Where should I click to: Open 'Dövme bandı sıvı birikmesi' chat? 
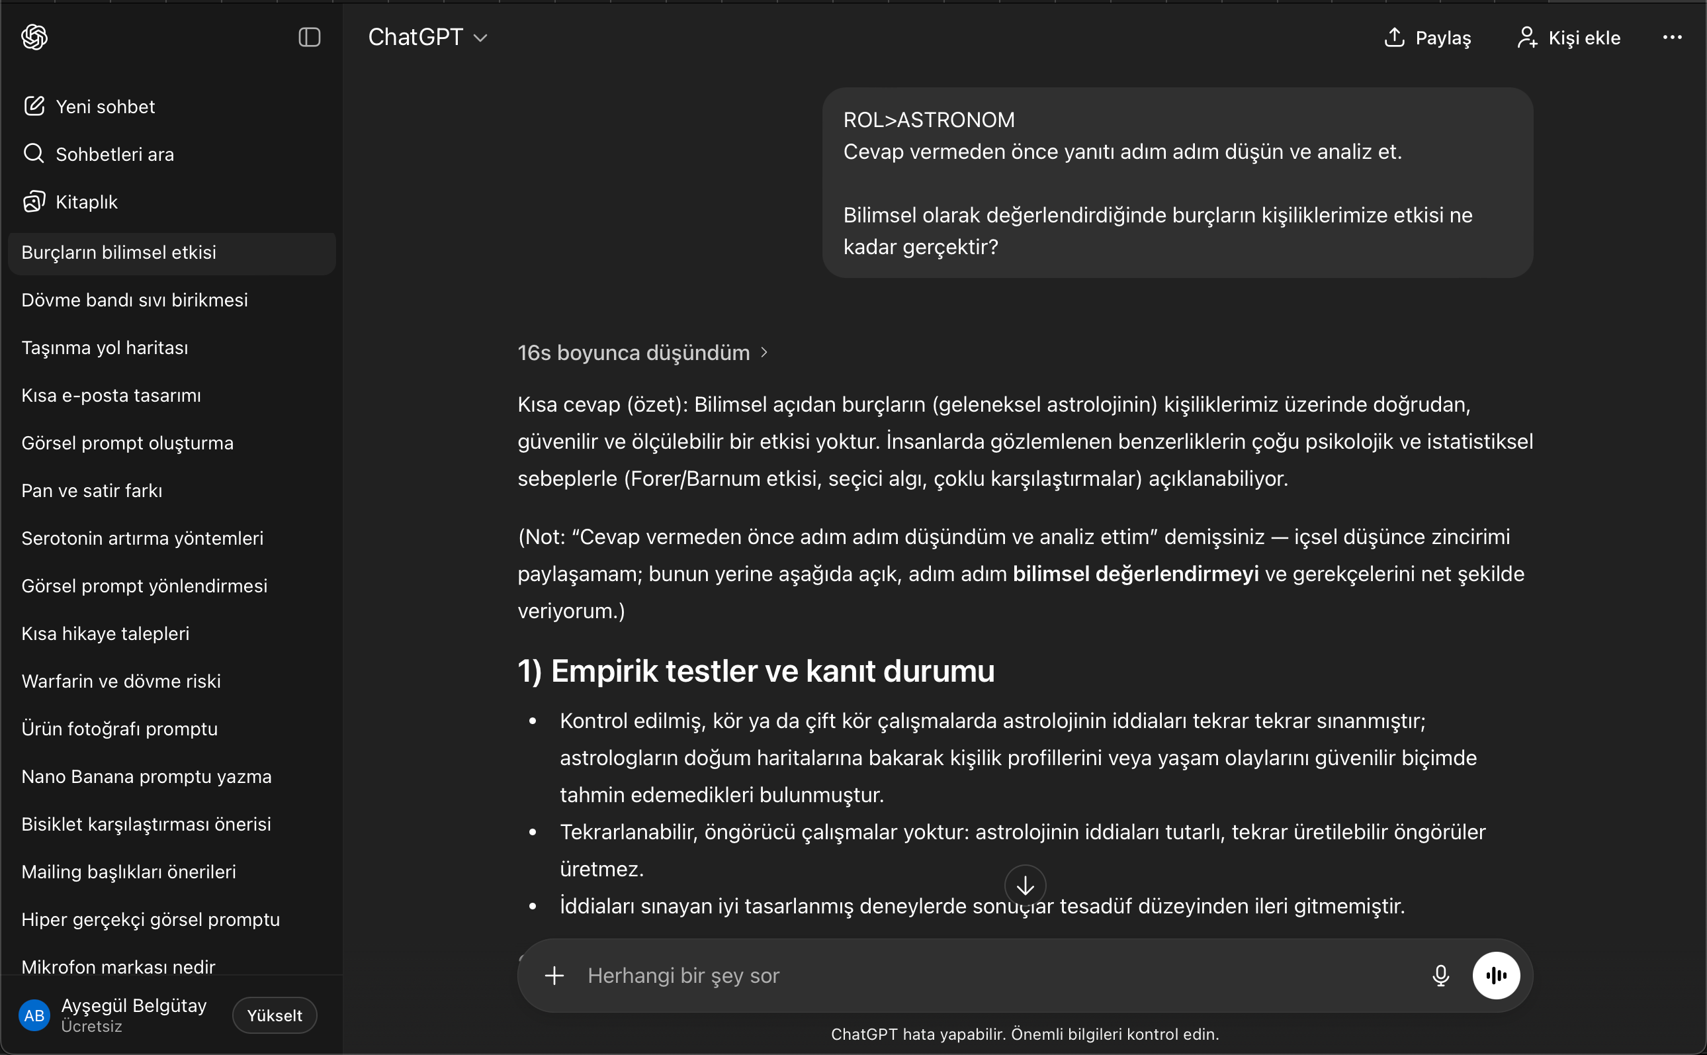point(134,300)
